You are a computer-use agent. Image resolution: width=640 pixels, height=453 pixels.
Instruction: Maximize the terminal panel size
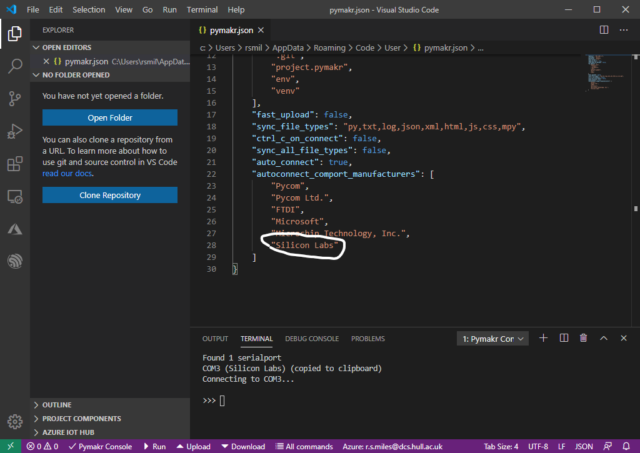603,338
